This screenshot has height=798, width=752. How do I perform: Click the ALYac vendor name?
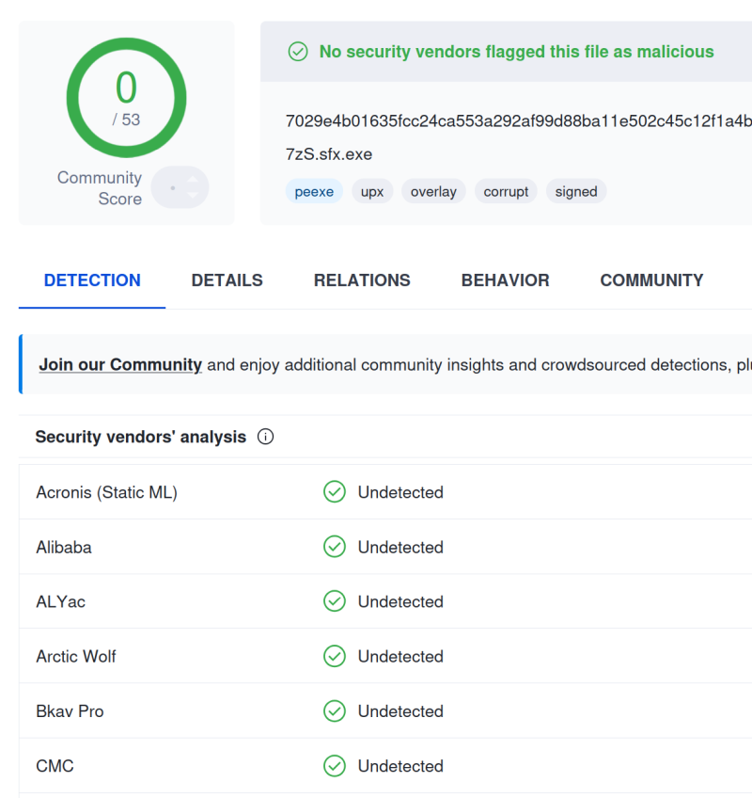[x=60, y=601]
